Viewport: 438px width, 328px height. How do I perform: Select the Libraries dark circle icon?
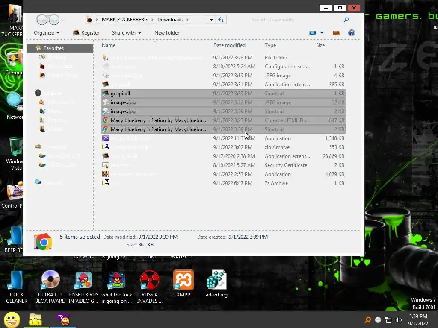tap(38, 93)
